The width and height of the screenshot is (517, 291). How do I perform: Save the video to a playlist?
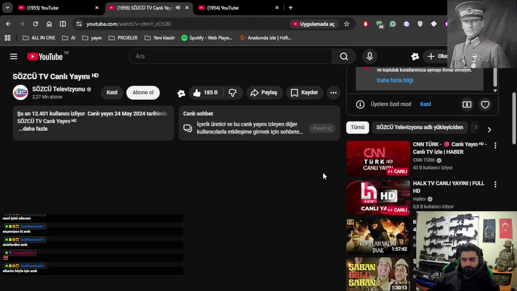[x=305, y=93]
